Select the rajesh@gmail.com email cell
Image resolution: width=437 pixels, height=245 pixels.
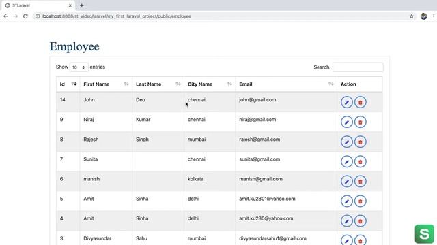point(286,142)
